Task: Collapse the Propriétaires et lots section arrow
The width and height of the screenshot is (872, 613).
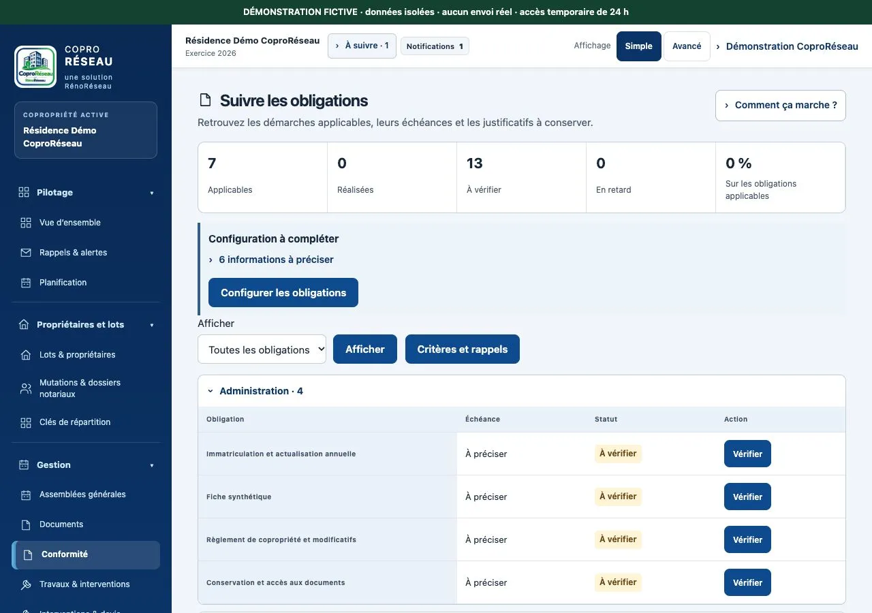Action: [152, 325]
